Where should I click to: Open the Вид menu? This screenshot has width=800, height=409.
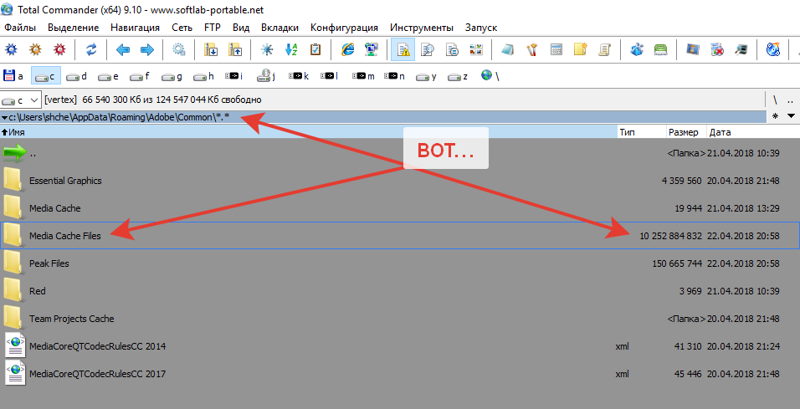pos(241,28)
